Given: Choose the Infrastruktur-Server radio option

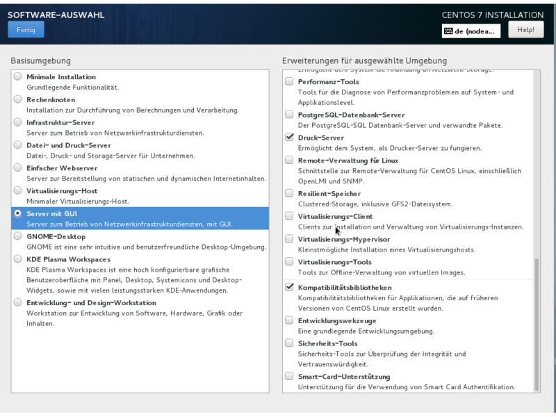Looking at the screenshot, I should tap(18, 122).
